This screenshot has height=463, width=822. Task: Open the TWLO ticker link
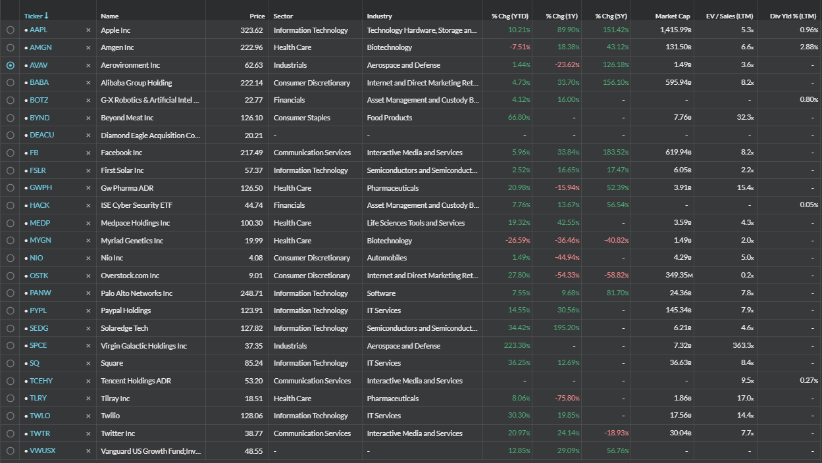39,416
